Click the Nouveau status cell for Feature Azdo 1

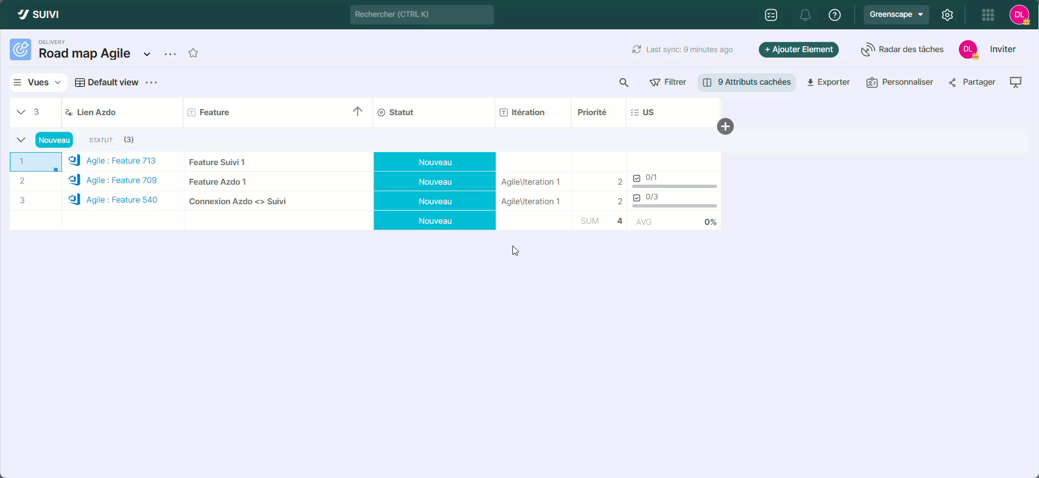click(435, 182)
